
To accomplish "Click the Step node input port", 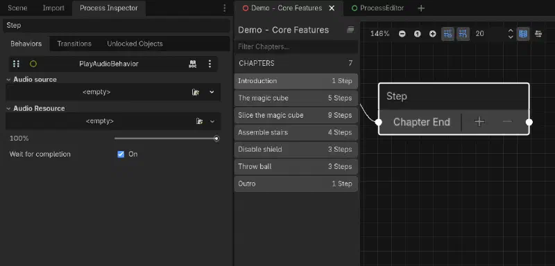I will 378,122.
